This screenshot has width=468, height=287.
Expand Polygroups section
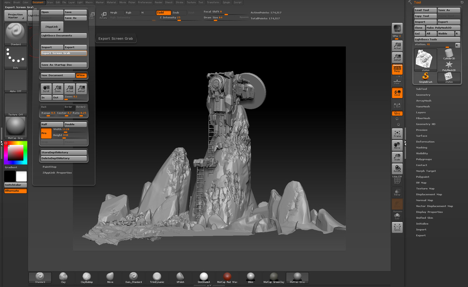424,159
